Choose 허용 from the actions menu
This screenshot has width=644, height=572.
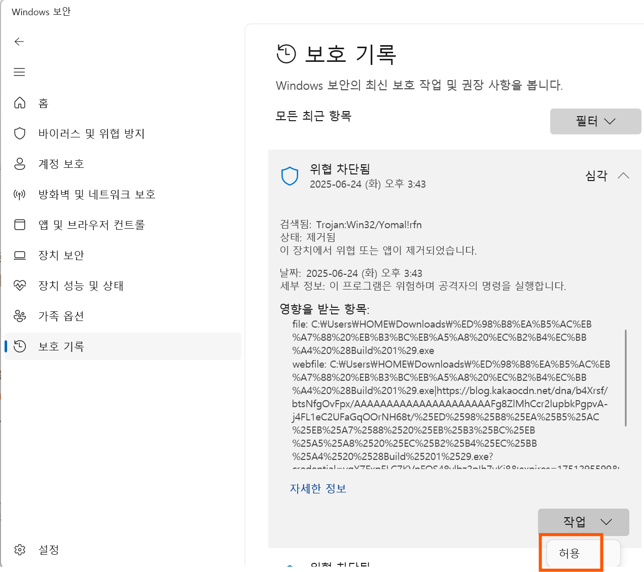tap(583, 553)
